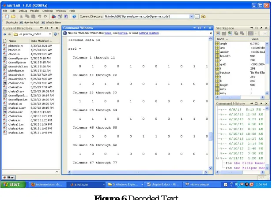Screen dimensions: 272x200
Task: Open the Help menu
Action: coord(72,11)
